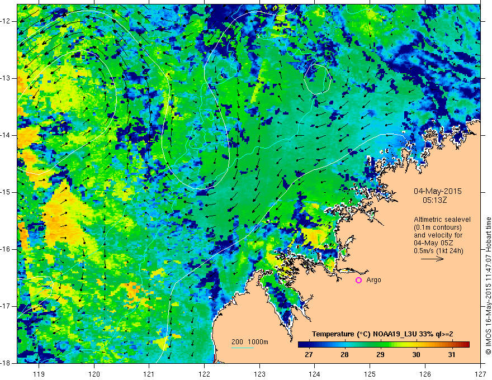The height and width of the screenshot is (380, 492).
Task: Click latitude axis label -13
Action: 6,78
